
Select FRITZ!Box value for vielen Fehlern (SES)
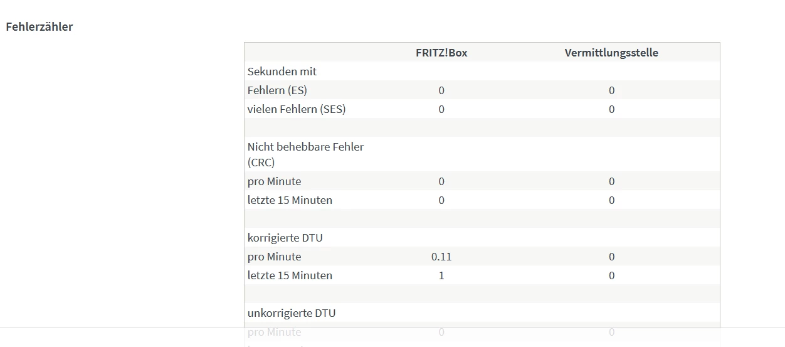441,109
